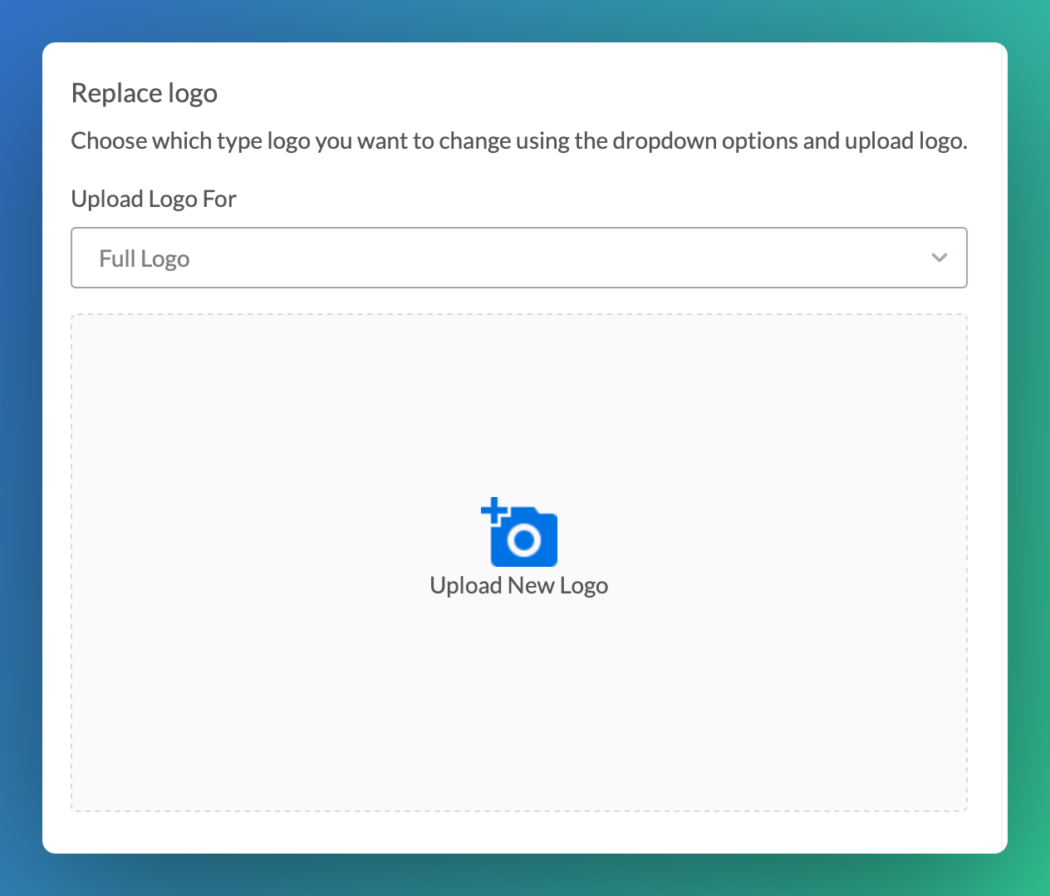Click the word Upload in Upload New Logo

[465, 586]
